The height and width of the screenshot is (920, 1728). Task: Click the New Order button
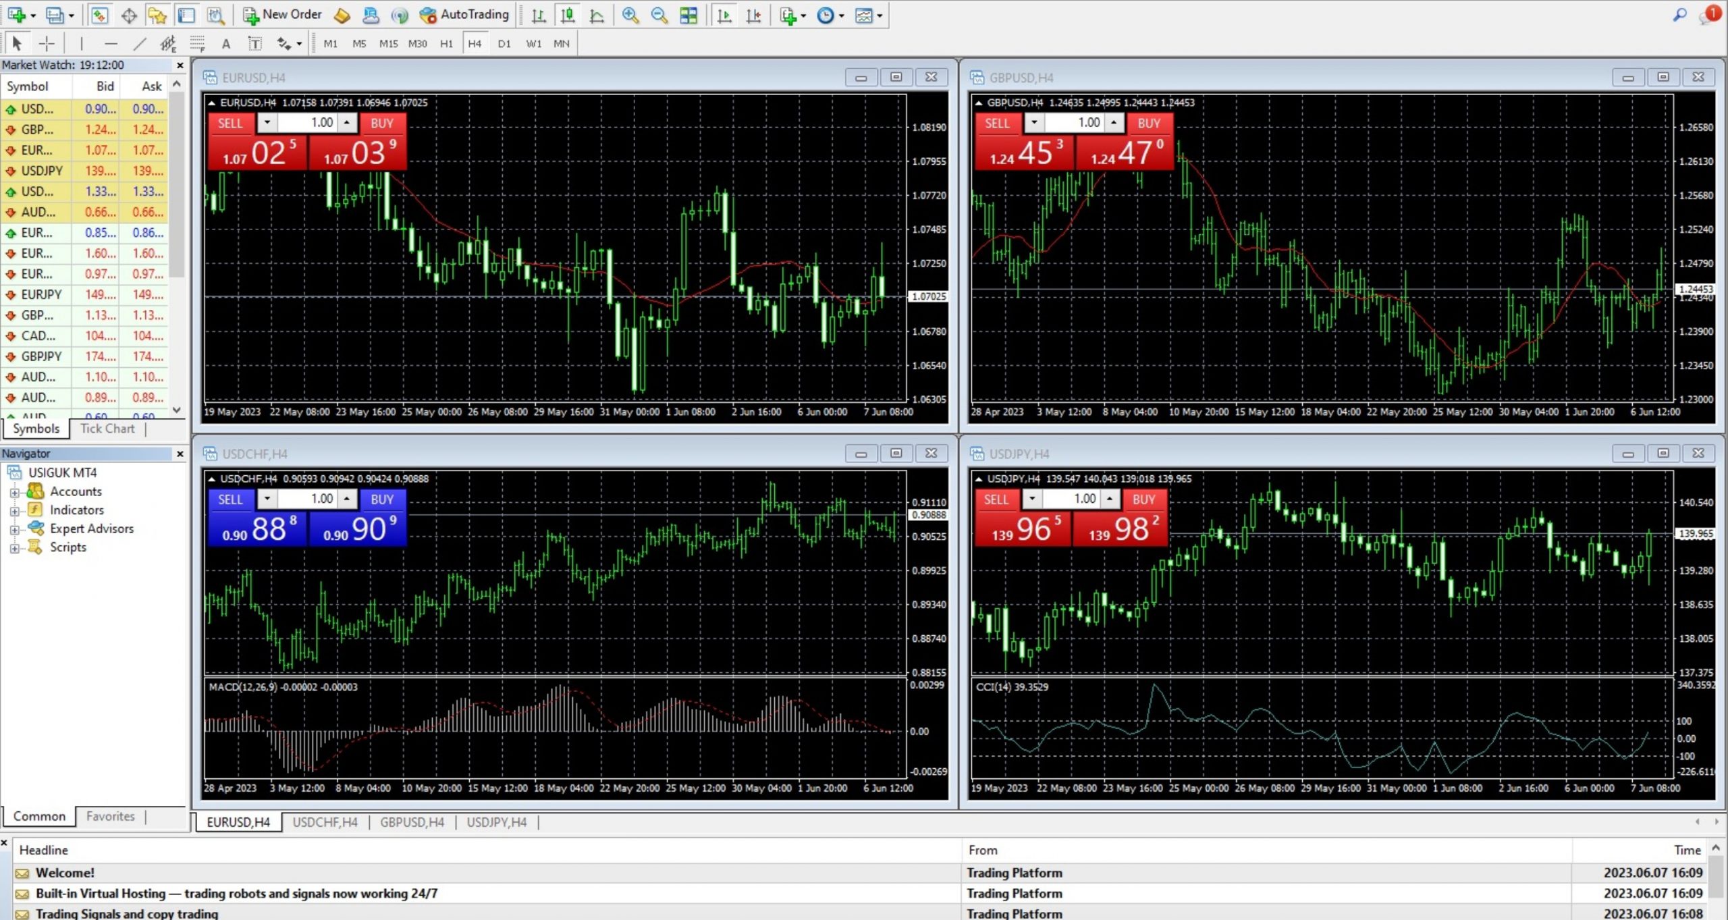click(282, 15)
